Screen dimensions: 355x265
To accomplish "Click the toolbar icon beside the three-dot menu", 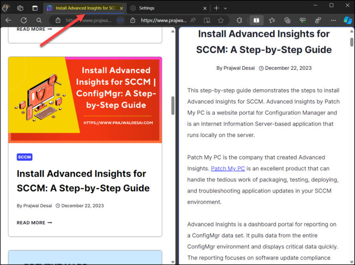I will [x=318, y=20].
